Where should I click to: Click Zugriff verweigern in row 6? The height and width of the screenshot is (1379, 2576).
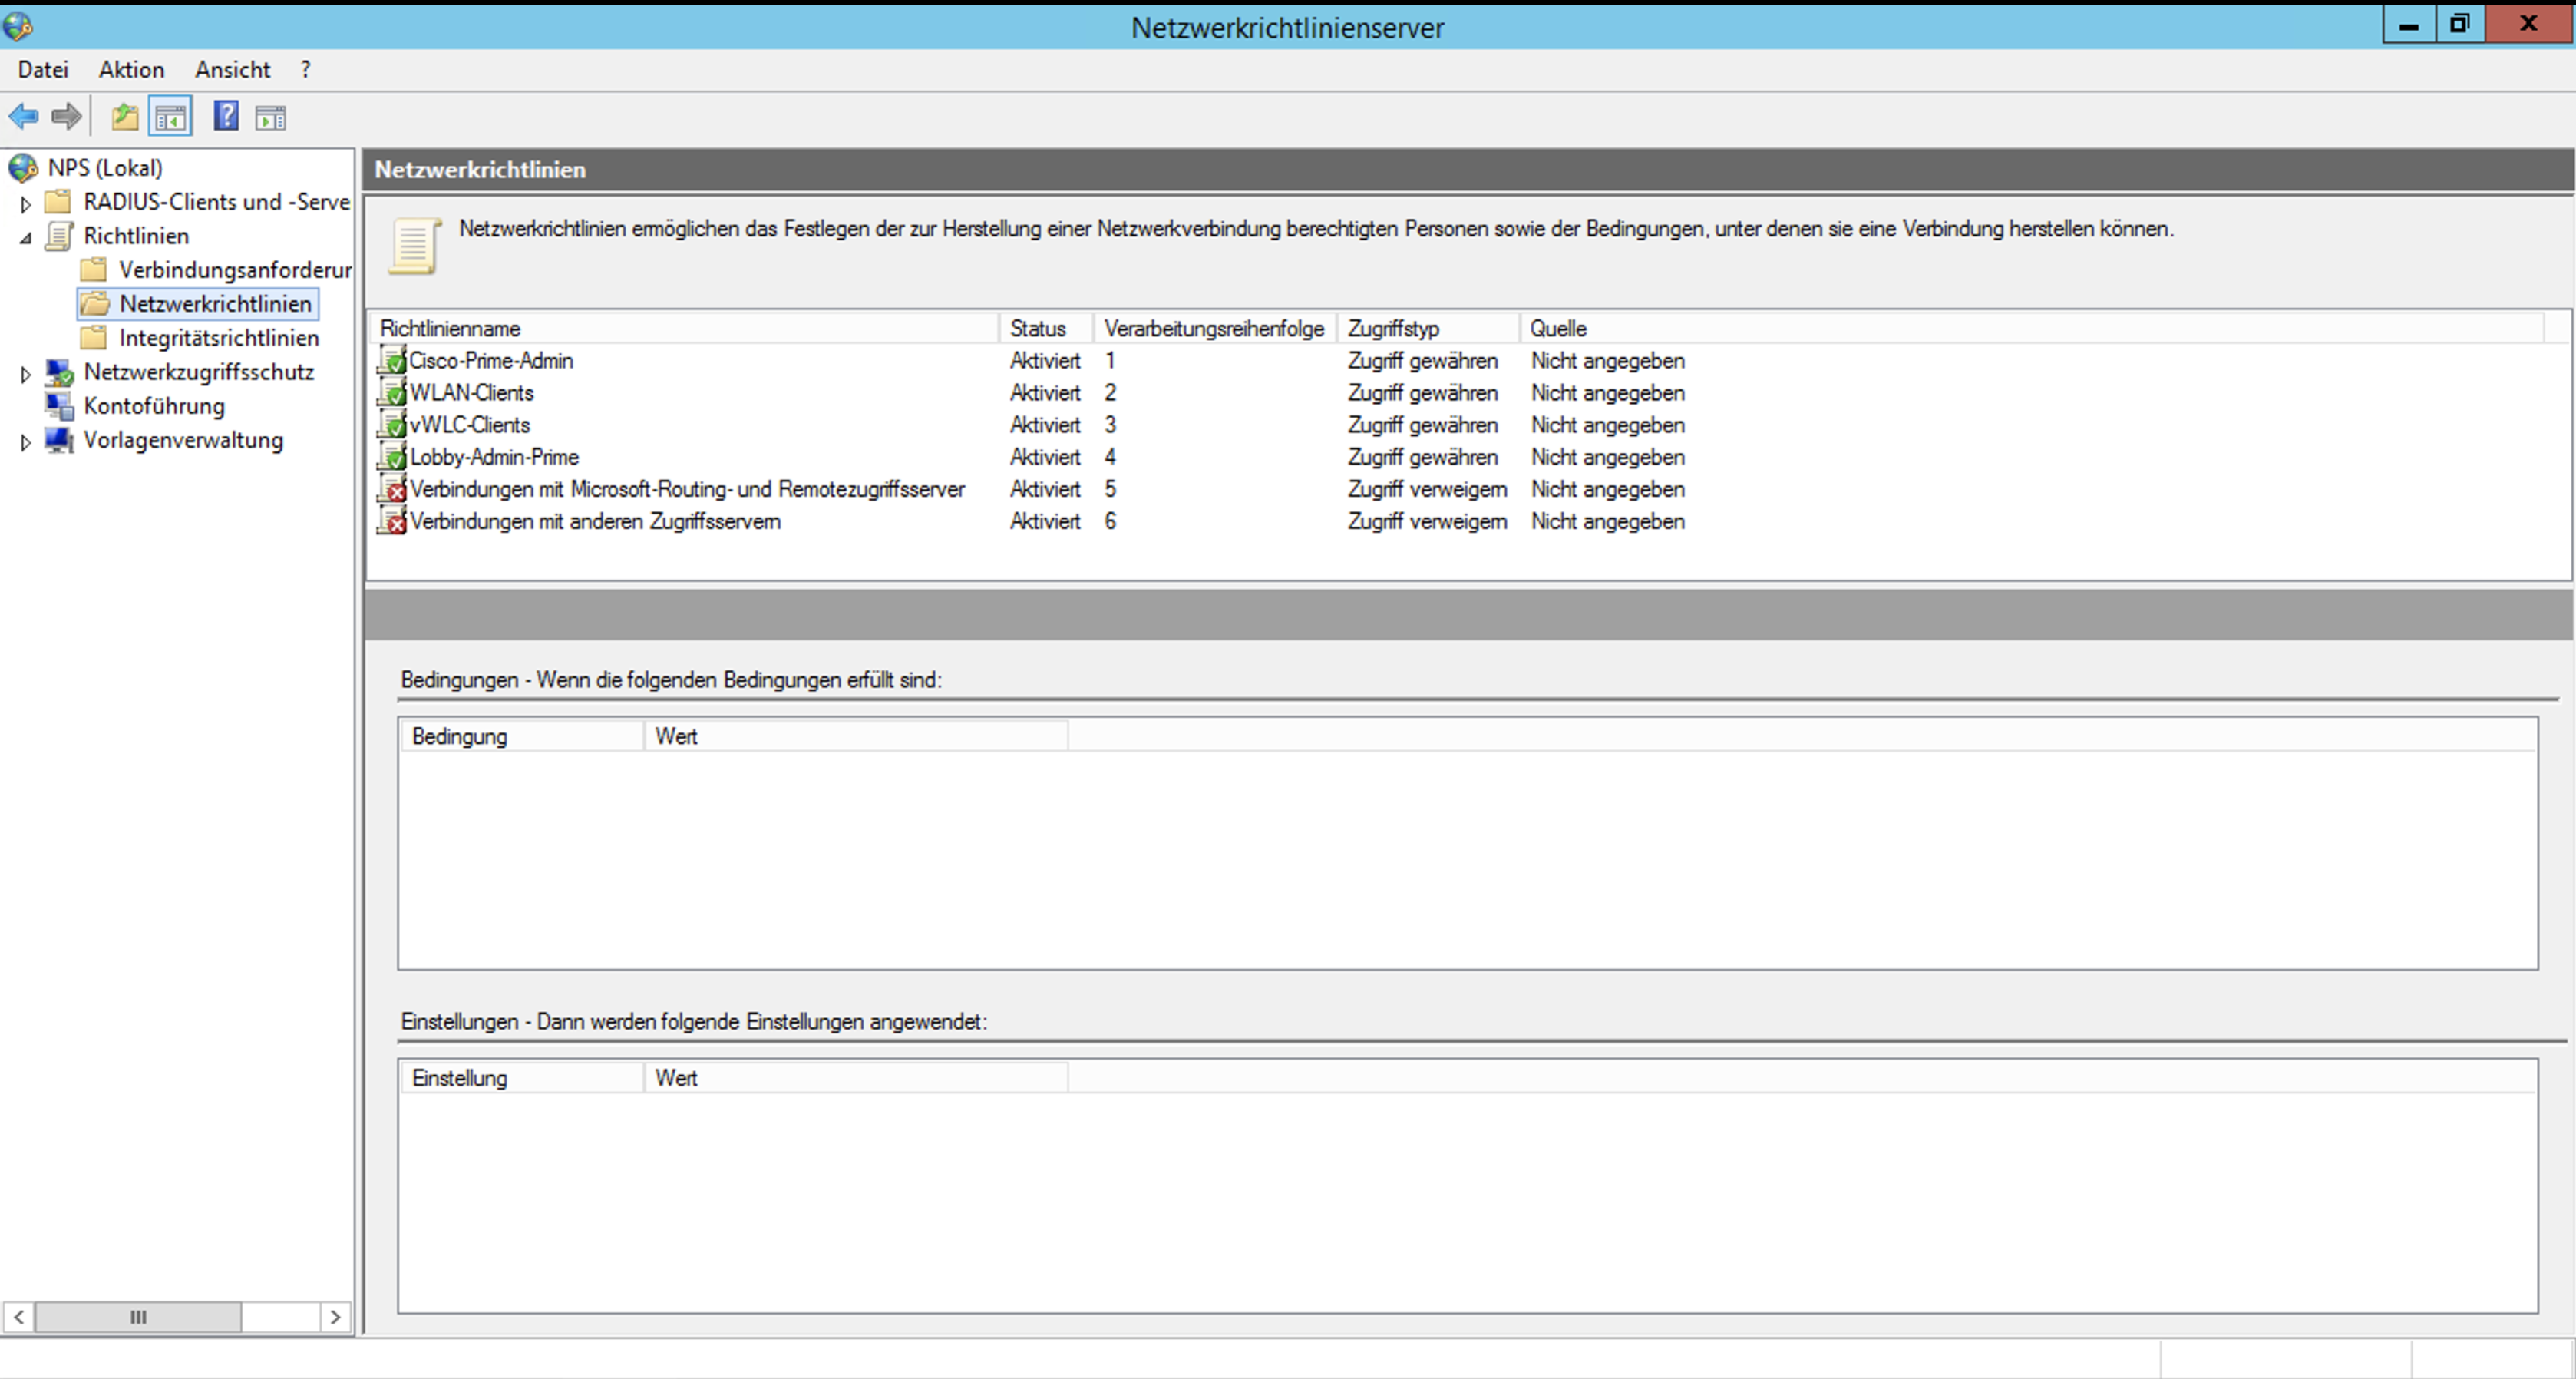click(x=1427, y=521)
